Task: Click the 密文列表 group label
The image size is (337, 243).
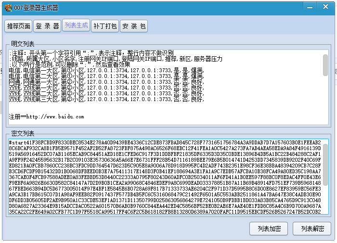Action: 21,133
